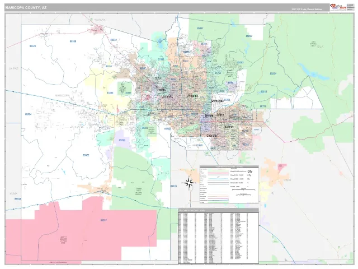This screenshot has height=269, width=358.
Task: Click the largest City sample in legend
Action: tap(250, 171)
